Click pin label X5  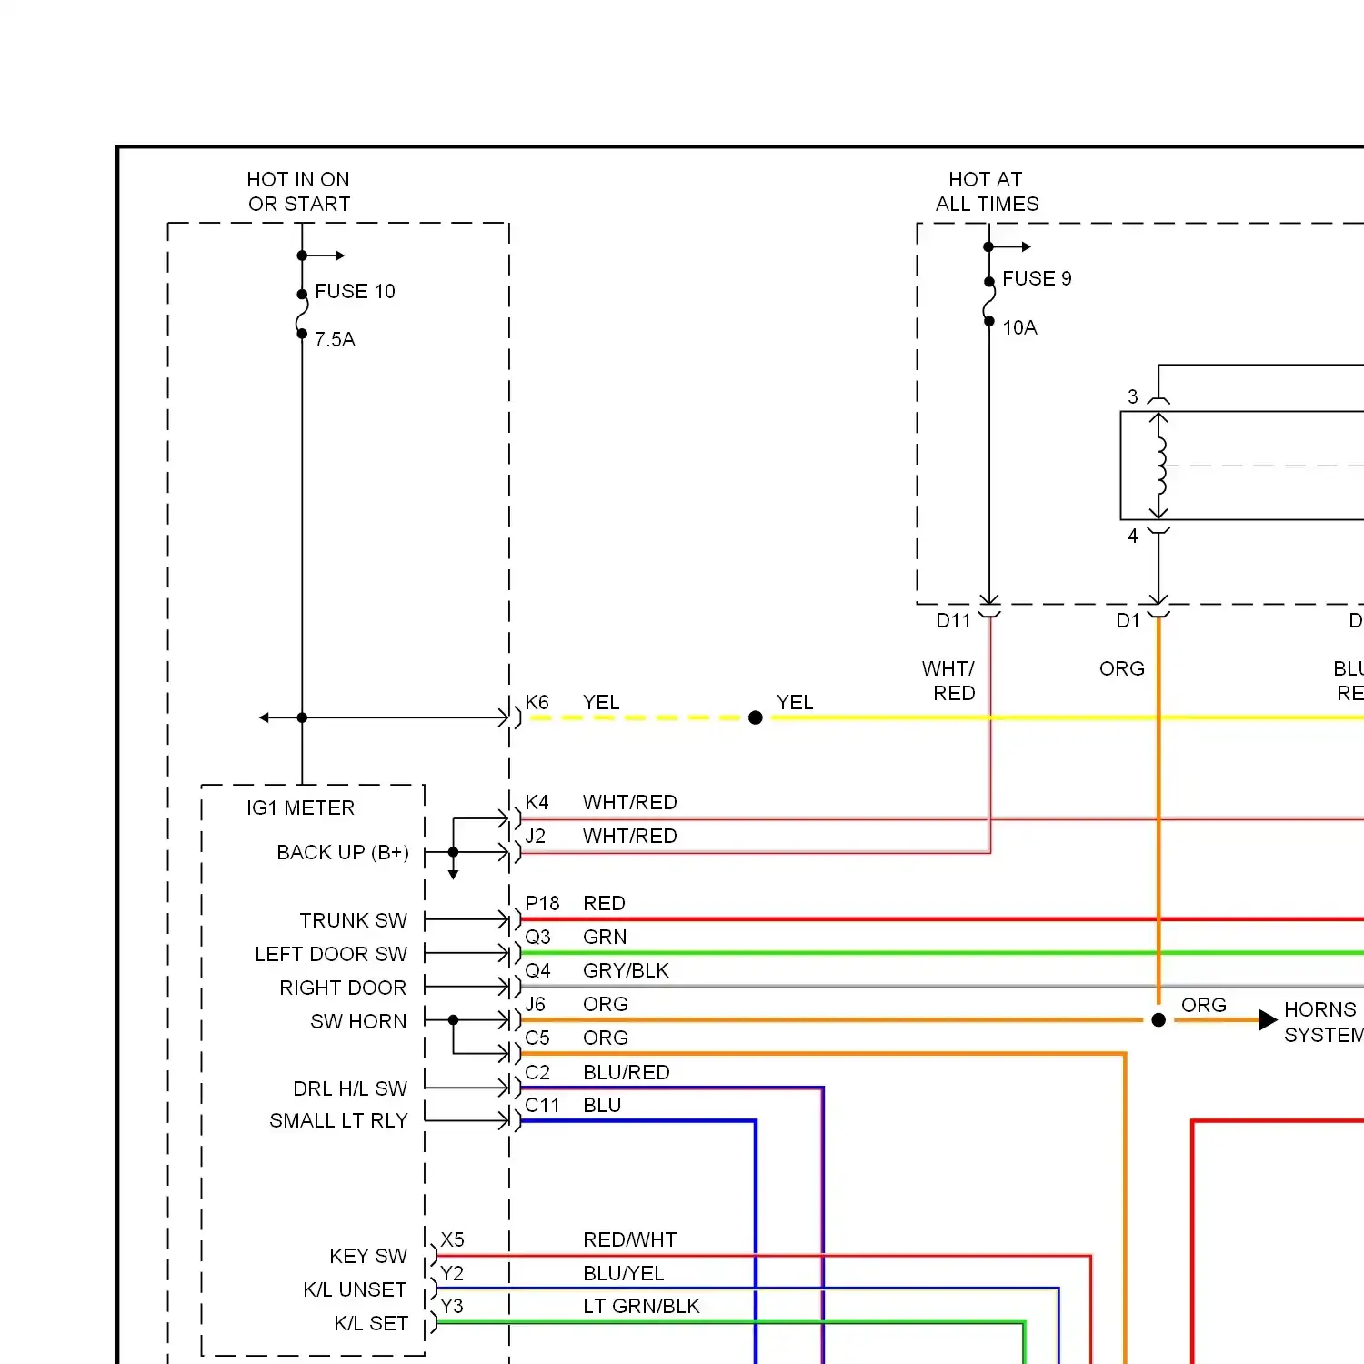click(452, 1239)
